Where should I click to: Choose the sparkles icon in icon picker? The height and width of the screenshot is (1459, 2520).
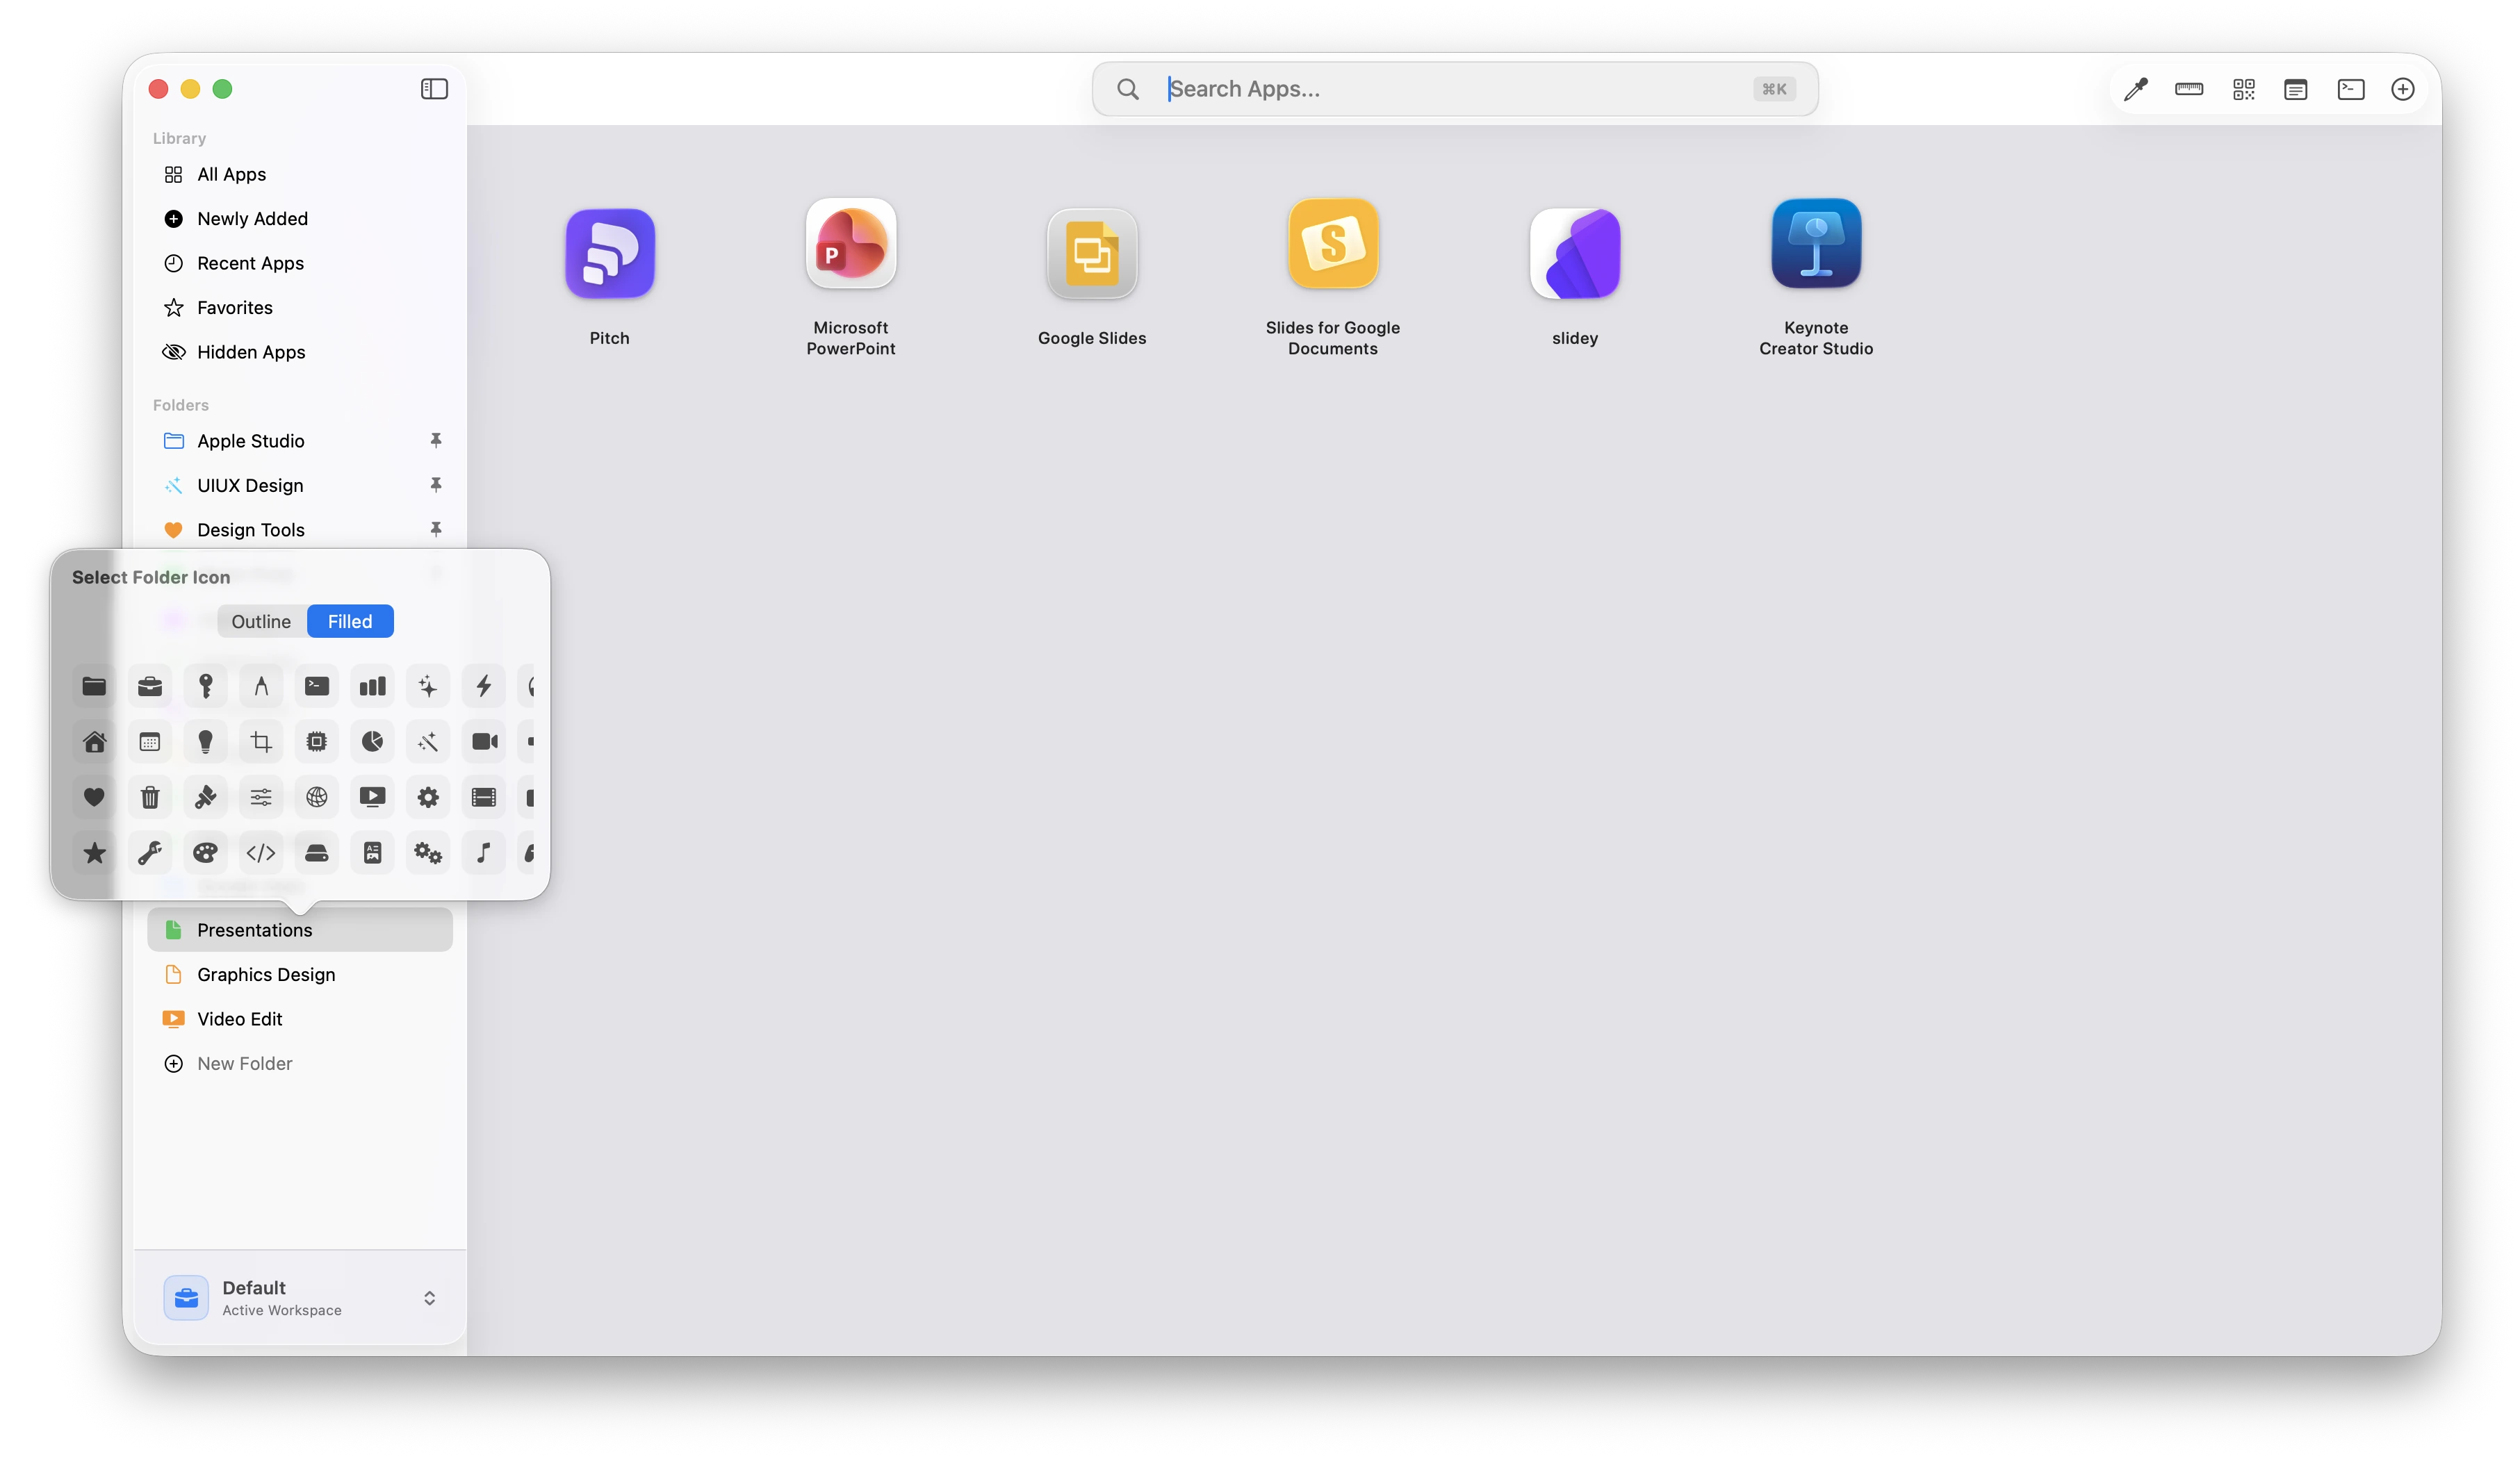pos(428,686)
